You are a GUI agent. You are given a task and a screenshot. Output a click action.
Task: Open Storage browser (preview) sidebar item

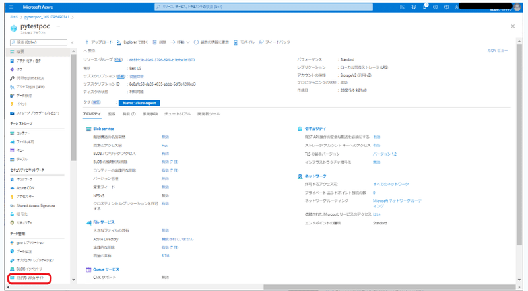point(38,113)
